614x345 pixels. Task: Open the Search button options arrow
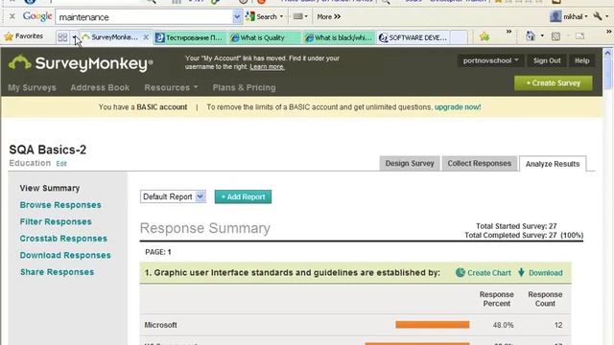tap(281, 16)
